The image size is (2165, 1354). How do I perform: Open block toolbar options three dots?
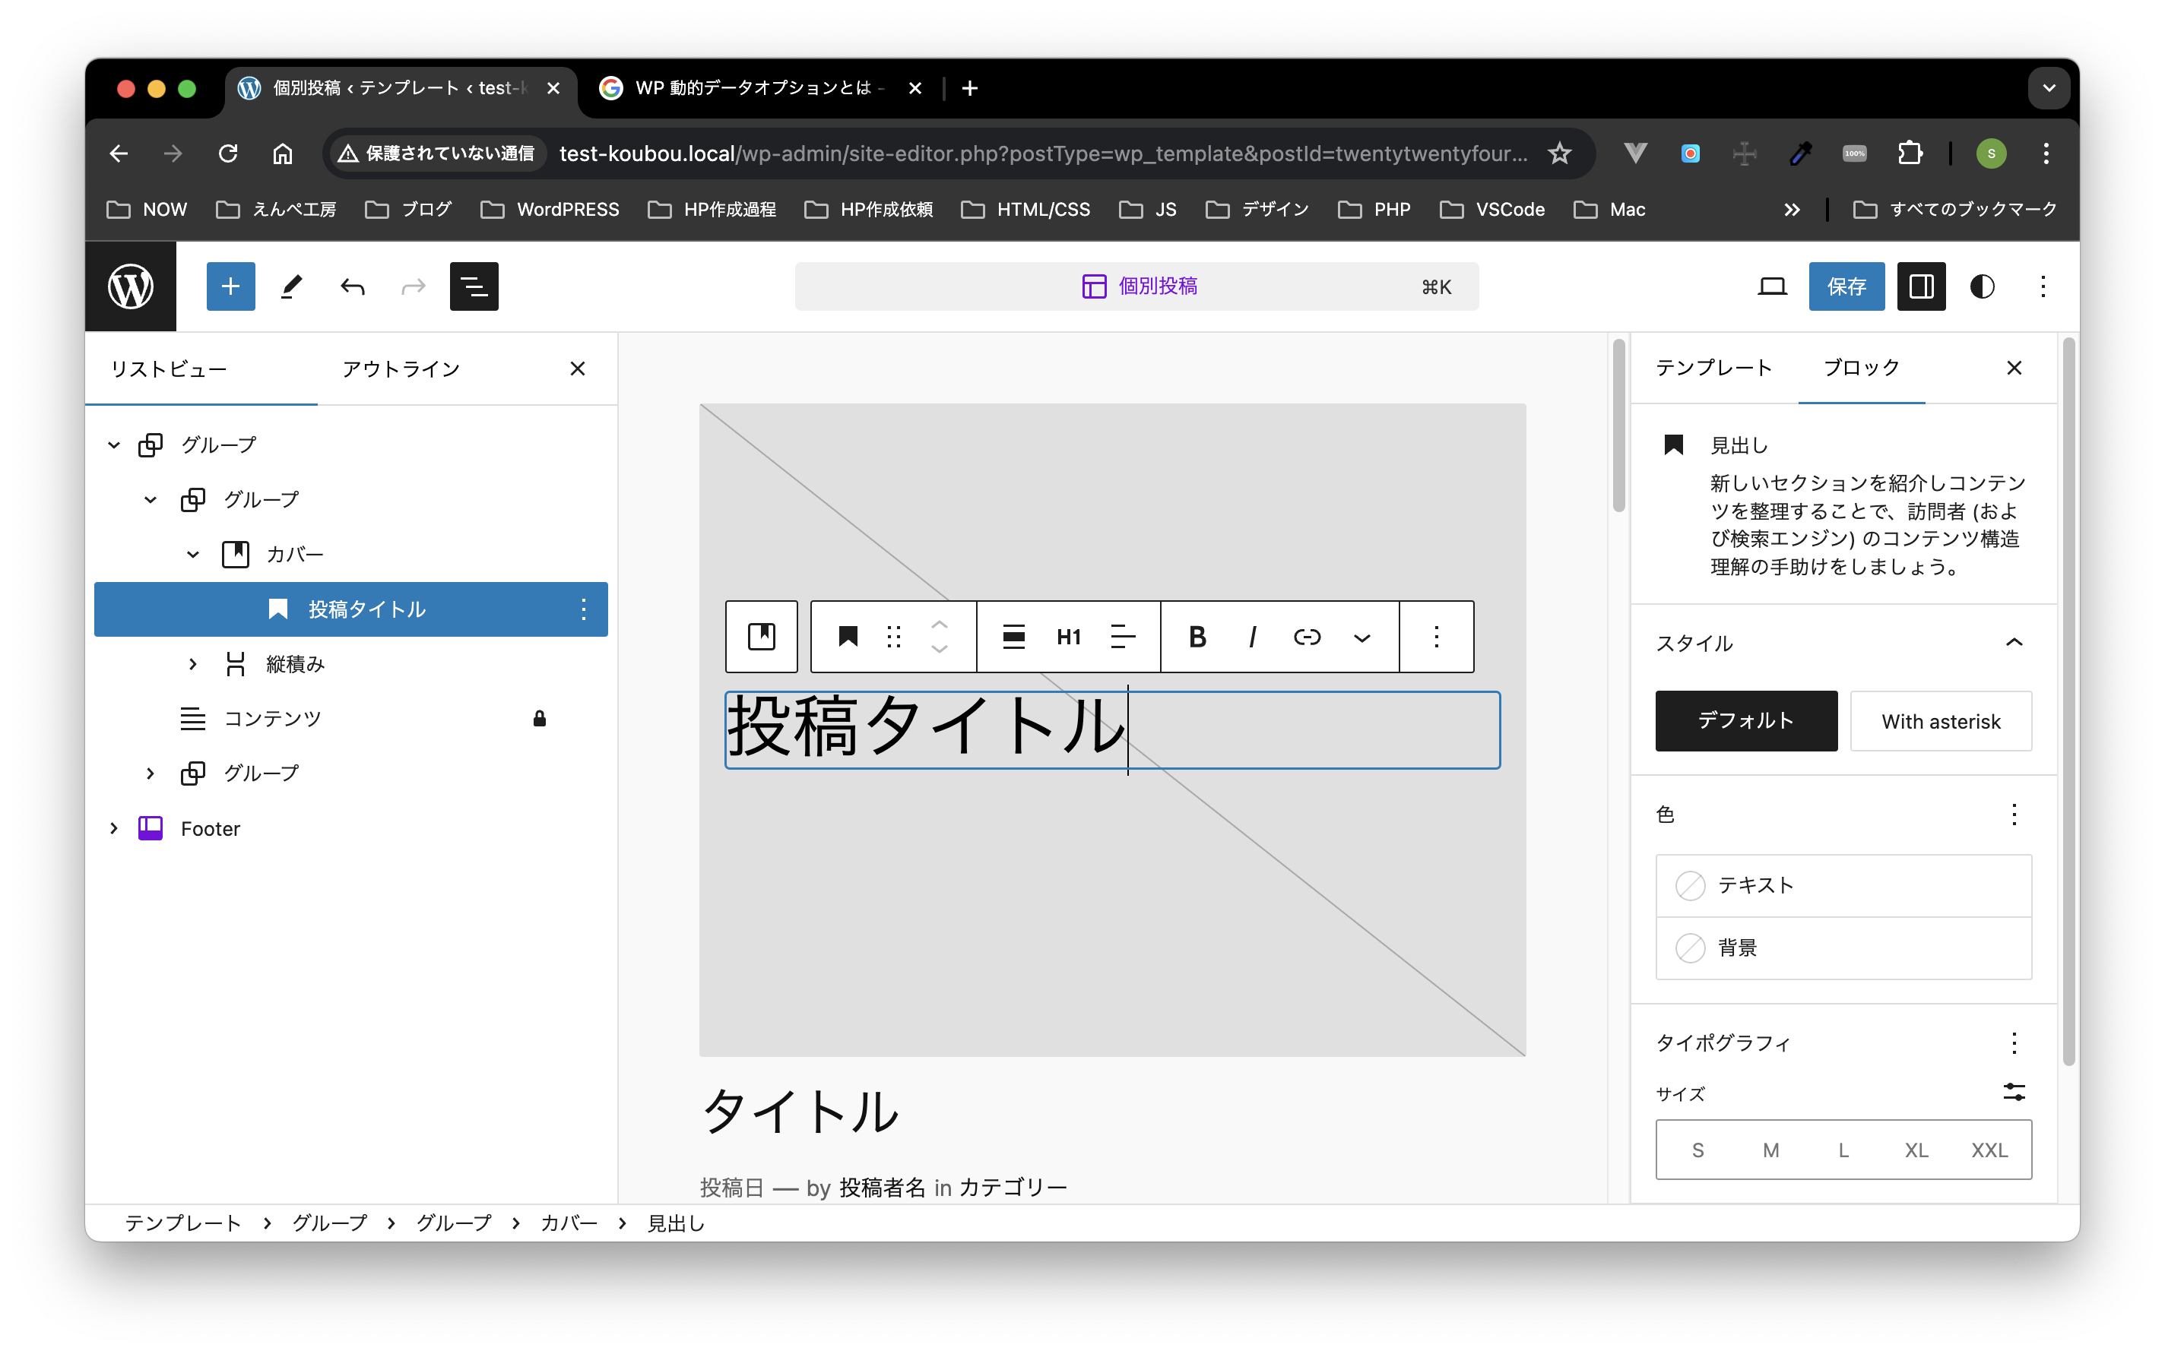pos(1436,637)
